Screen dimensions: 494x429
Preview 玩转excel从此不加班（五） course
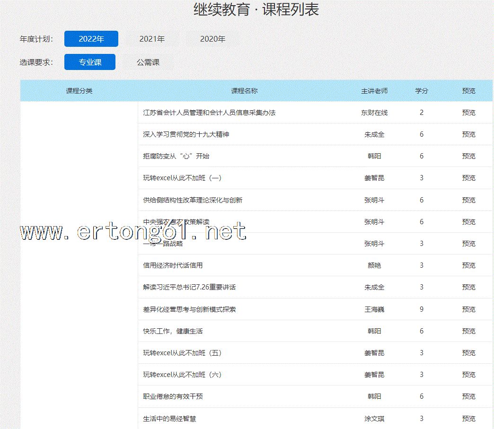pos(468,353)
